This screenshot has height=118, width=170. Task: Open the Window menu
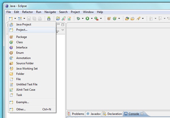tap(88, 12)
